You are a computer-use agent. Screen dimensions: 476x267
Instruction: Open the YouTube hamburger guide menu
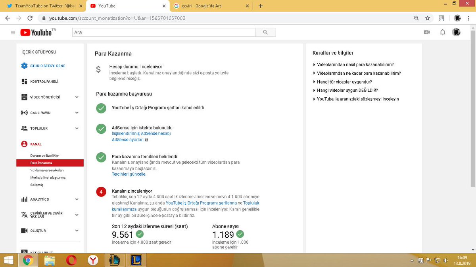13,32
